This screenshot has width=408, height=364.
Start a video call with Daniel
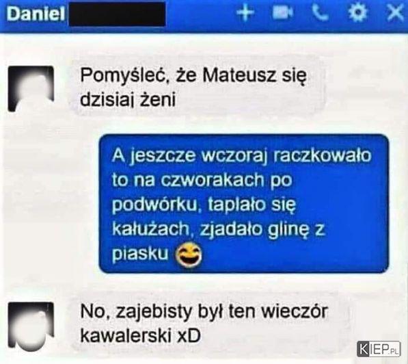(282, 12)
